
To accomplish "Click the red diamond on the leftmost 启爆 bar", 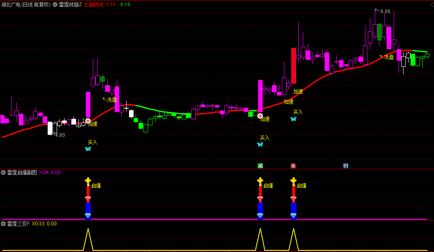I will 88,199.
